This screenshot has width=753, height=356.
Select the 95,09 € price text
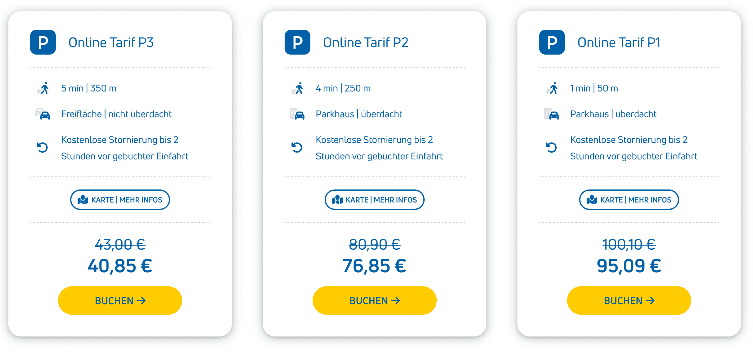point(629,266)
